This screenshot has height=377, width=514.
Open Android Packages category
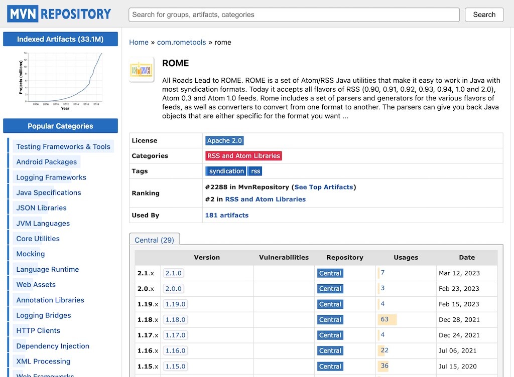(x=47, y=161)
